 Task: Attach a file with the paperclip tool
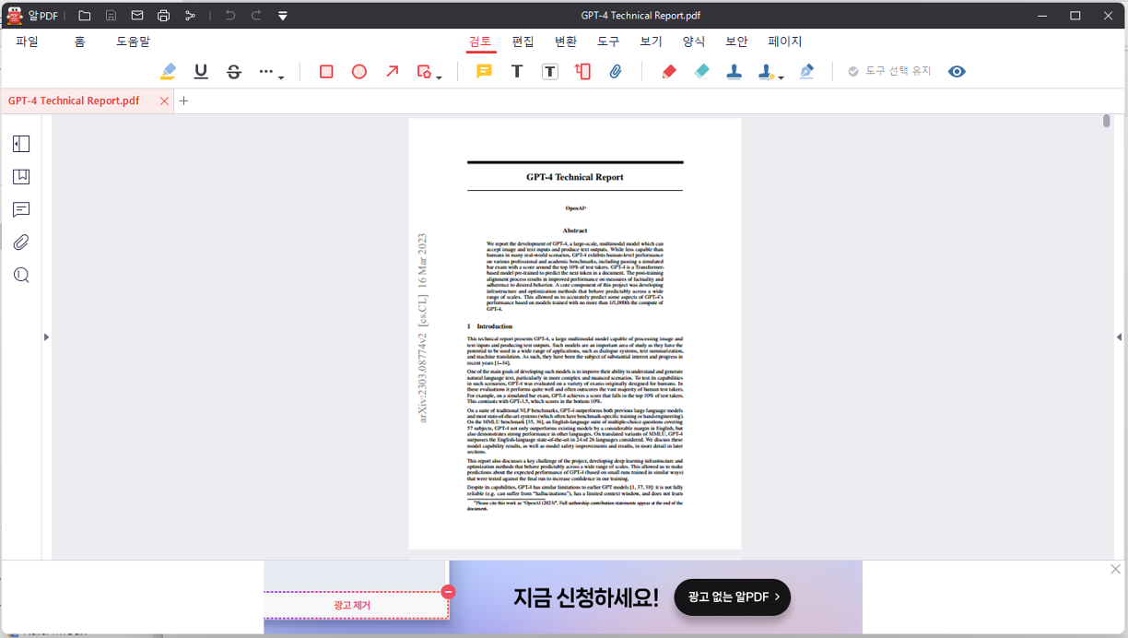coord(616,71)
